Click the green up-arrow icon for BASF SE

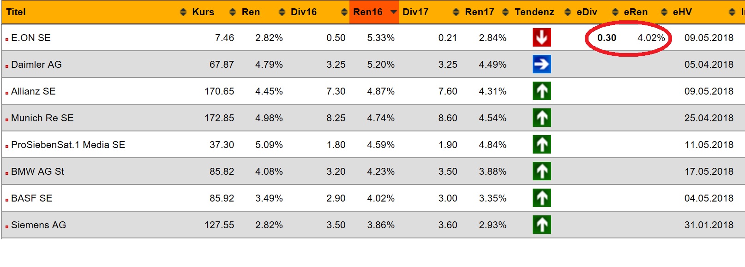[541, 198]
